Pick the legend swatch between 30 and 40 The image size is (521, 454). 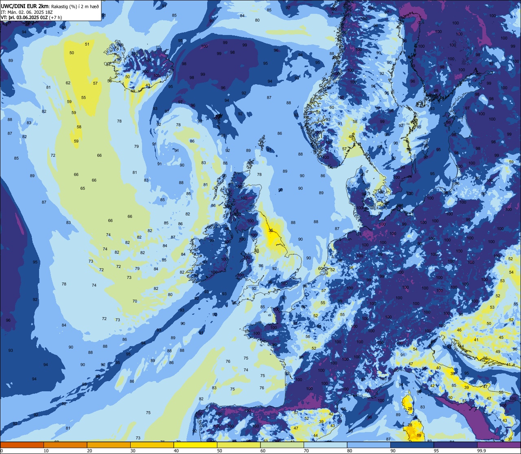(x=152, y=445)
